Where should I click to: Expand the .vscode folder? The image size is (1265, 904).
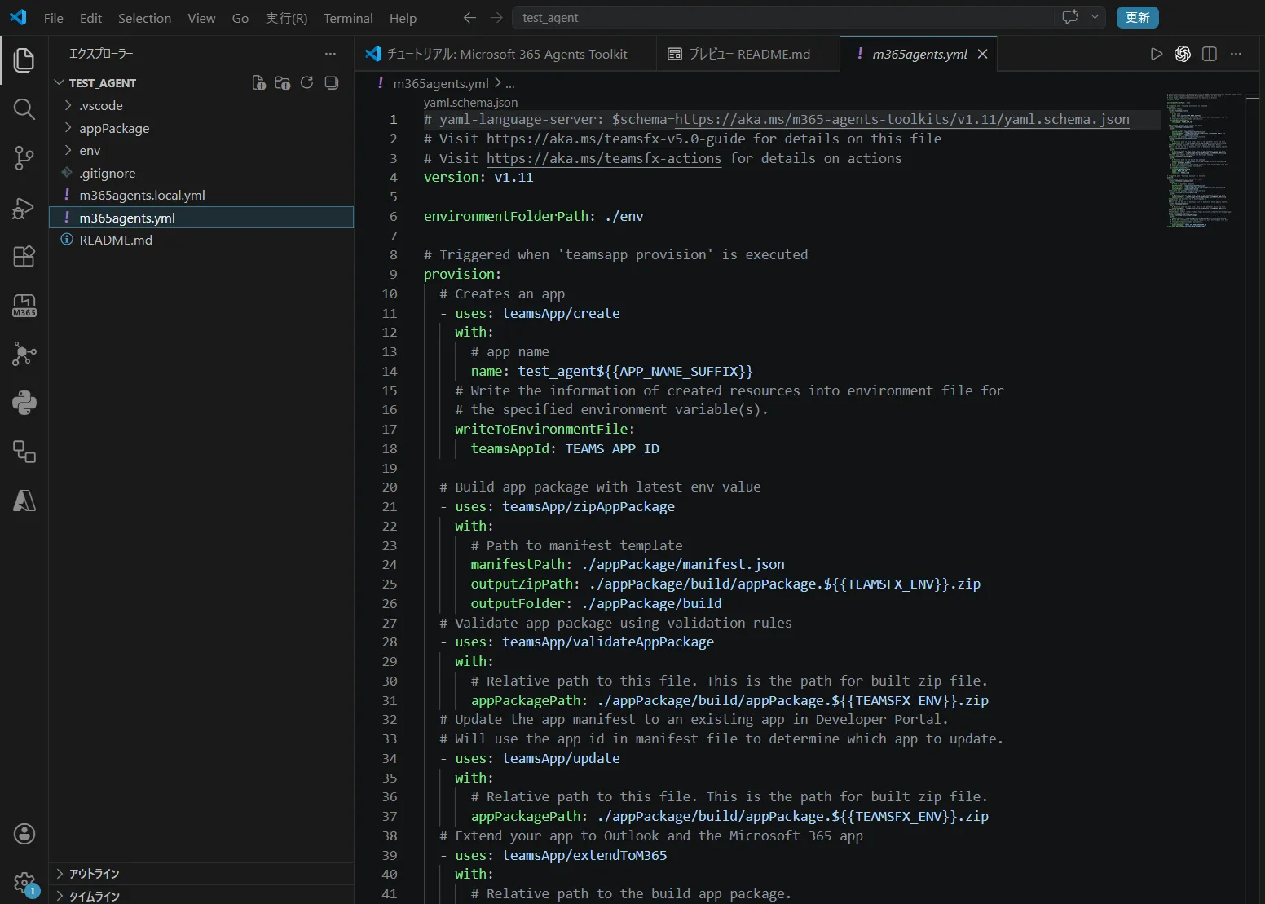coord(68,105)
